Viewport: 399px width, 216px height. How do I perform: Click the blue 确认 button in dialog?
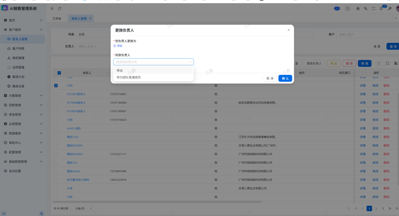pos(285,78)
